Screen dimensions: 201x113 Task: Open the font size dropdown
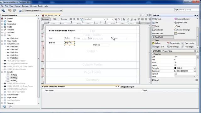click(112, 19)
